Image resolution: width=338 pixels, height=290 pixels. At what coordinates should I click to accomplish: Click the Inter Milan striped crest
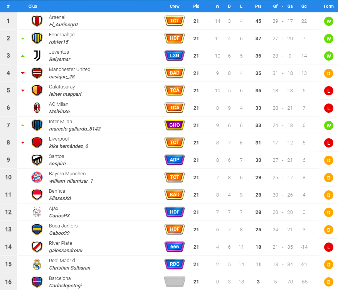[x=37, y=125]
